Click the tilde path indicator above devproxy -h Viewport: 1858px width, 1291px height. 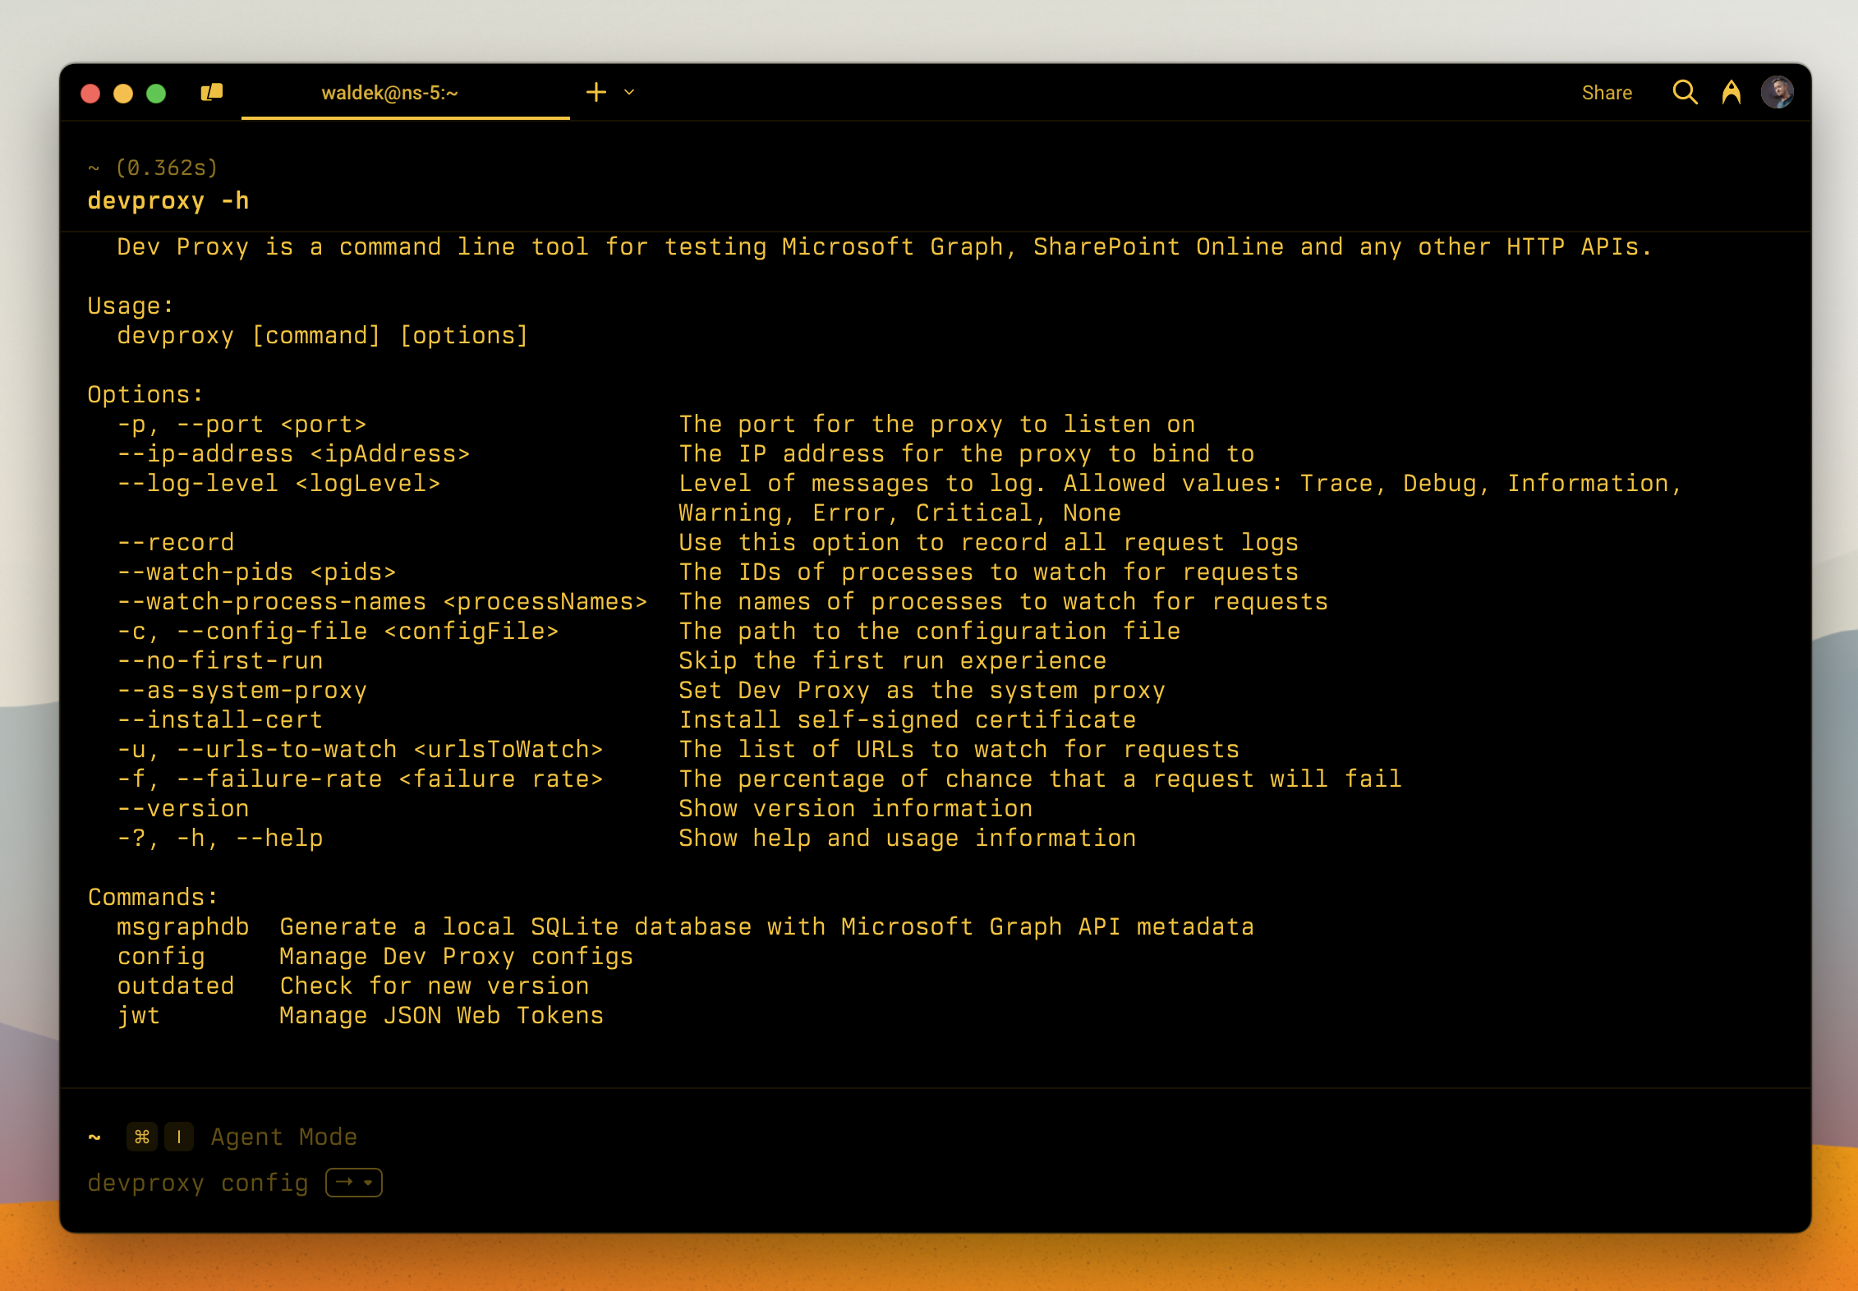tap(94, 168)
